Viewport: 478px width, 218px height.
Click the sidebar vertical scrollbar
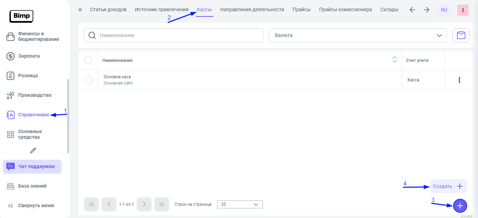(68, 115)
